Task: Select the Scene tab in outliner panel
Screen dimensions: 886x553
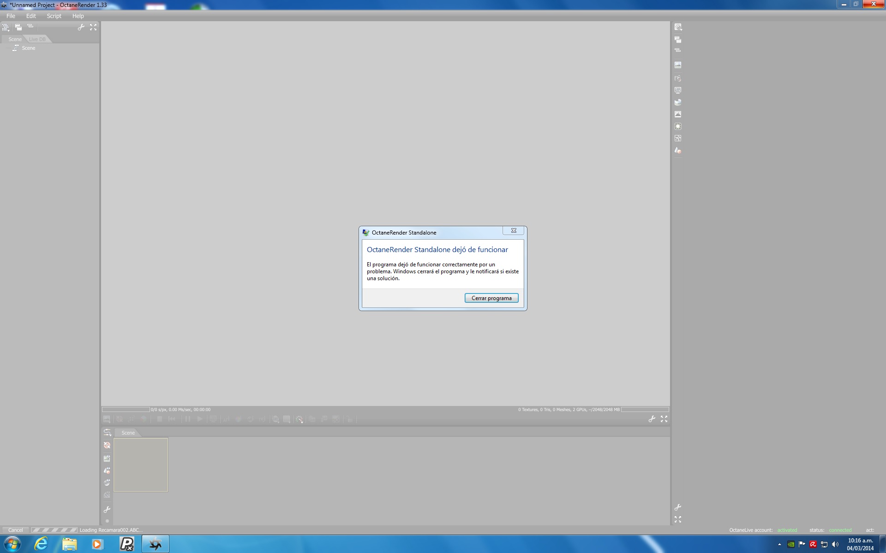Action: click(15, 39)
